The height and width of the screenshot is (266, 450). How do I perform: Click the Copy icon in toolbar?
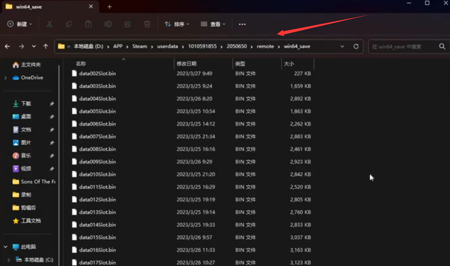69,24
